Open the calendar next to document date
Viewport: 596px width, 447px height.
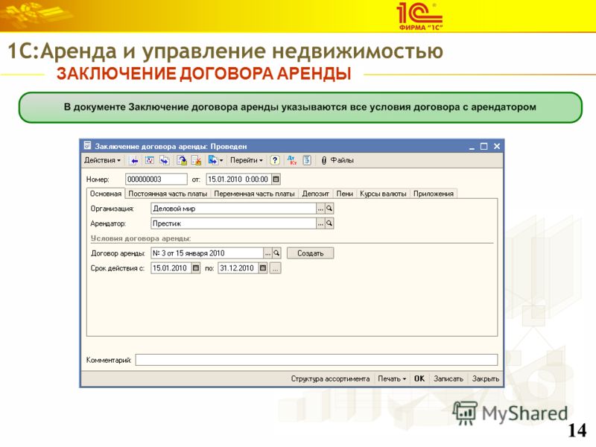click(276, 179)
